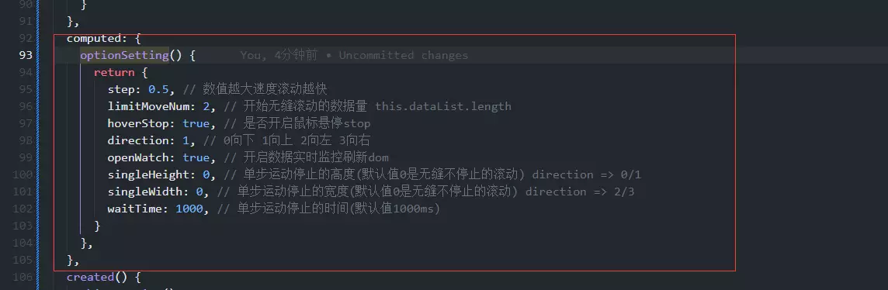Click the hoverStop true value
Image resolution: width=888 pixels, height=290 pixels.
196,123
